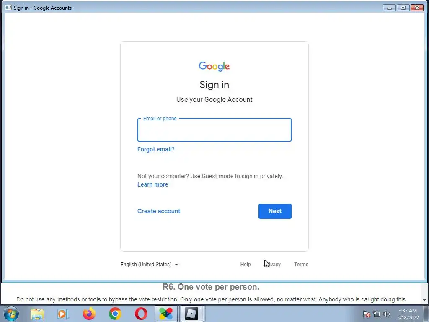Switch to the colorful pinwheel app in the taskbar
This screenshot has height=322, width=429.
click(166, 314)
